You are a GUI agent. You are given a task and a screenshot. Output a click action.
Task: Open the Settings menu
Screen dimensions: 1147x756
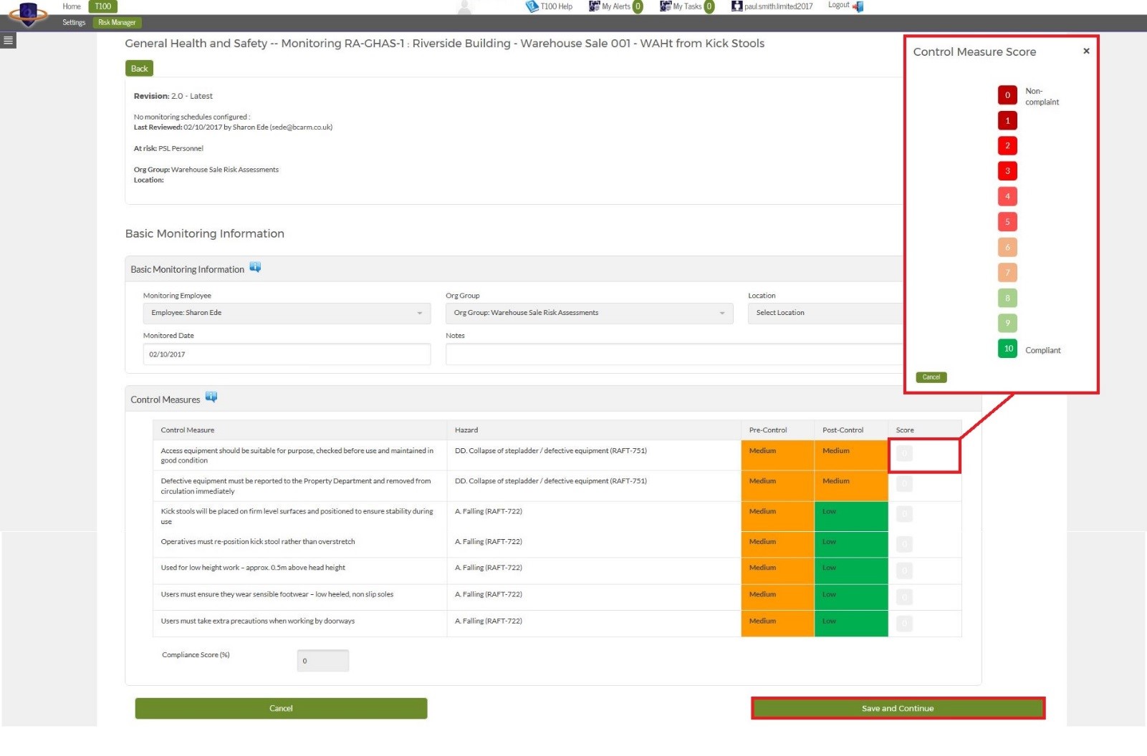[74, 22]
